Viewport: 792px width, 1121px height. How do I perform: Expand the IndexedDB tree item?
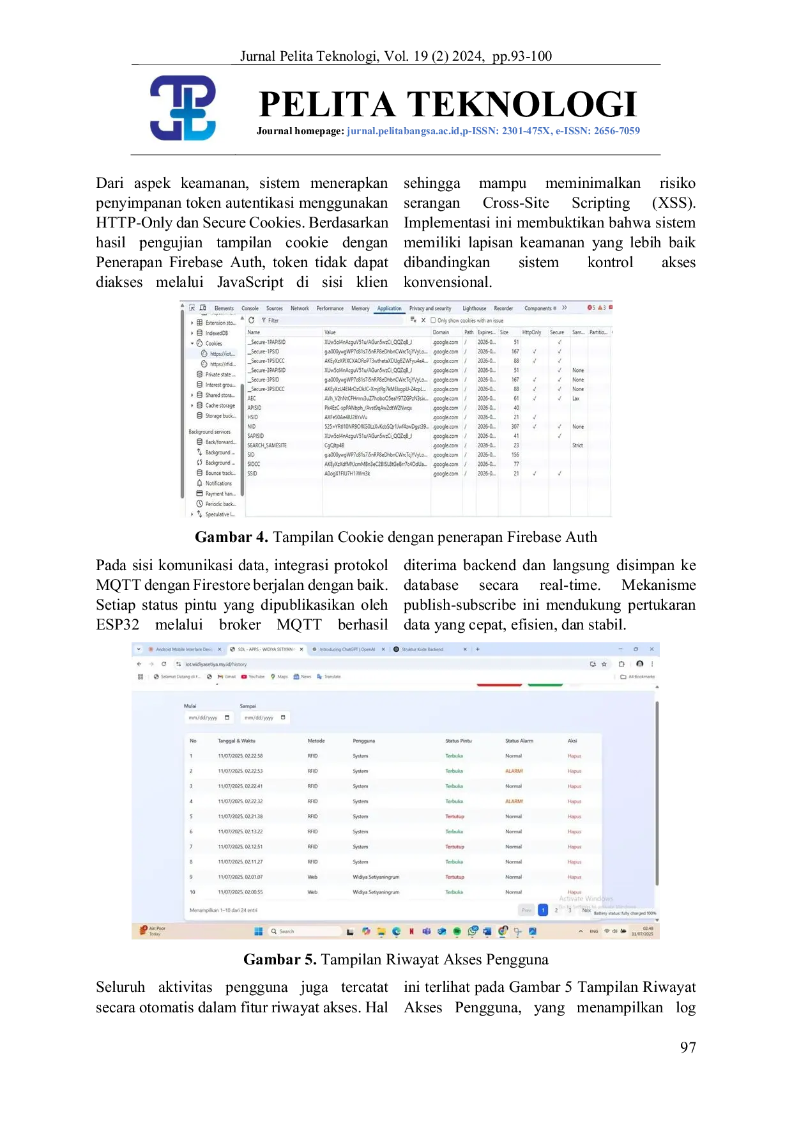(x=192, y=333)
